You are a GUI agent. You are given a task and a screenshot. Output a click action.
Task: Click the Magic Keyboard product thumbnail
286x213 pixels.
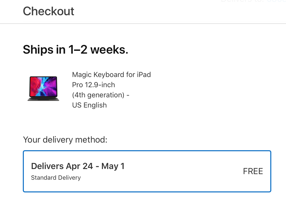(x=43, y=89)
